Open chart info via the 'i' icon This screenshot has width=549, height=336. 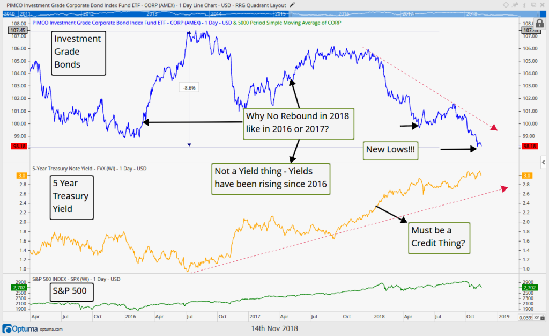point(524,5)
